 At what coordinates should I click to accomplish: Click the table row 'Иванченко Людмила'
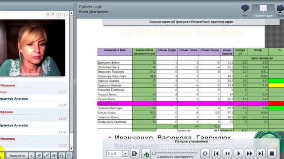[x=190, y=72]
